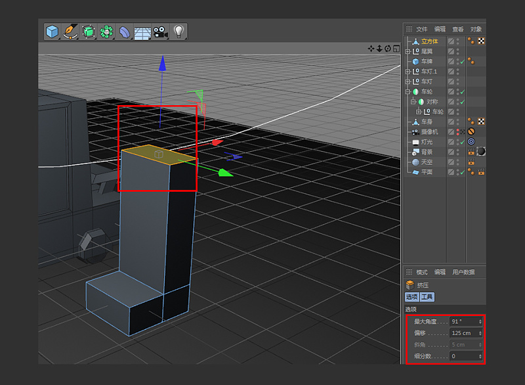Click the checkerboard UVW tag on 立方体
The image size is (525, 385).
click(481, 41)
